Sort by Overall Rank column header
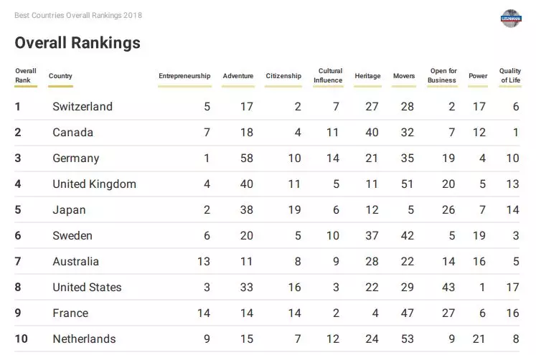536x355 pixels. pos(25,75)
